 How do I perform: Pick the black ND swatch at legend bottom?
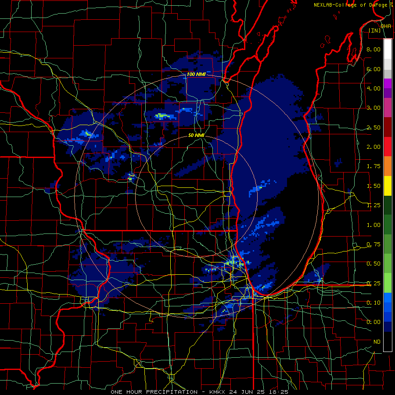[388, 341]
